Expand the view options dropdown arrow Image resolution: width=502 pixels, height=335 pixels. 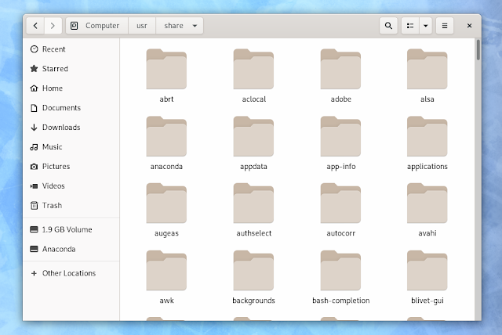tap(426, 26)
